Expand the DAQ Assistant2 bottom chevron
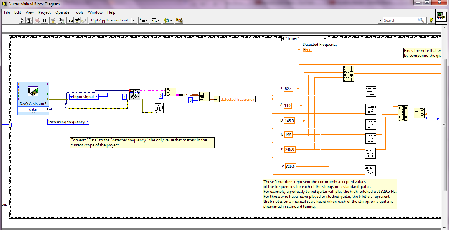The height and width of the screenshot is (230, 449). pyautogui.click(x=33, y=113)
